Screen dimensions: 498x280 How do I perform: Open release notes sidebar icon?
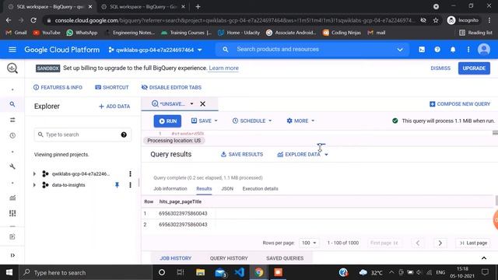(12, 236)
